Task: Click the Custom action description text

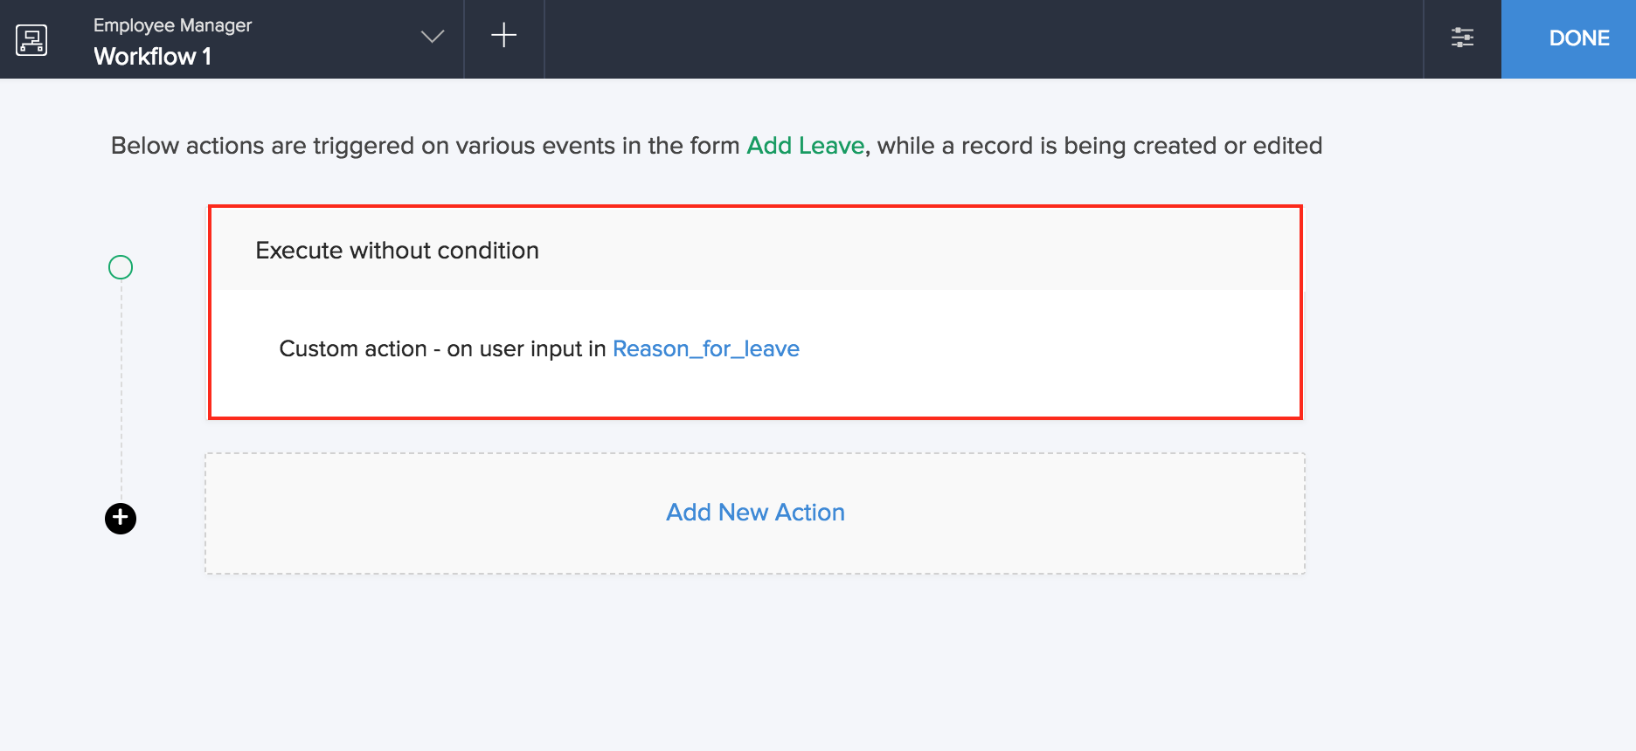Action: 352,349
